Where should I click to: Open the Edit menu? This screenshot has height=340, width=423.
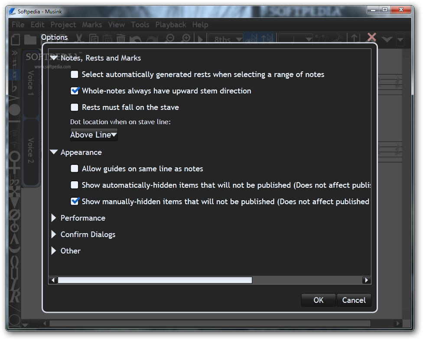tap(37, 25)
